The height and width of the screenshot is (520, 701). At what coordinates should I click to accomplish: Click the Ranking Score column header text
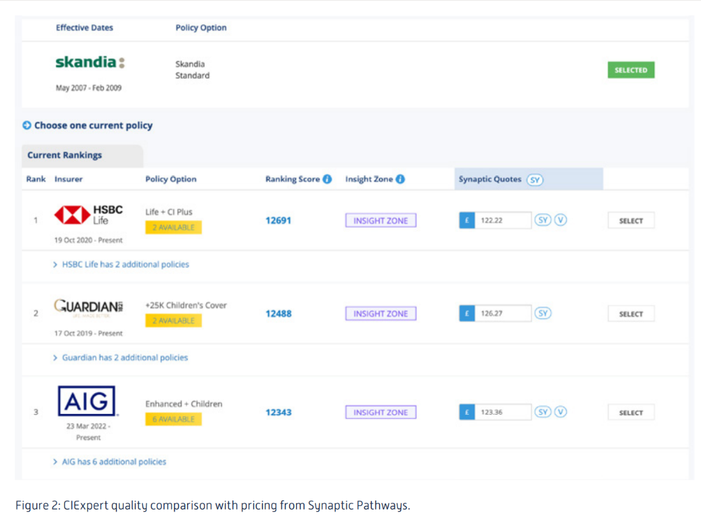293,179
